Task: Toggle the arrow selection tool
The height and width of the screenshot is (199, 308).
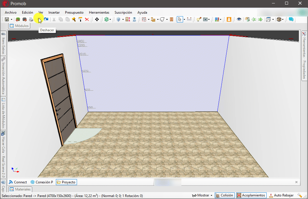Action: pos(180,19)
